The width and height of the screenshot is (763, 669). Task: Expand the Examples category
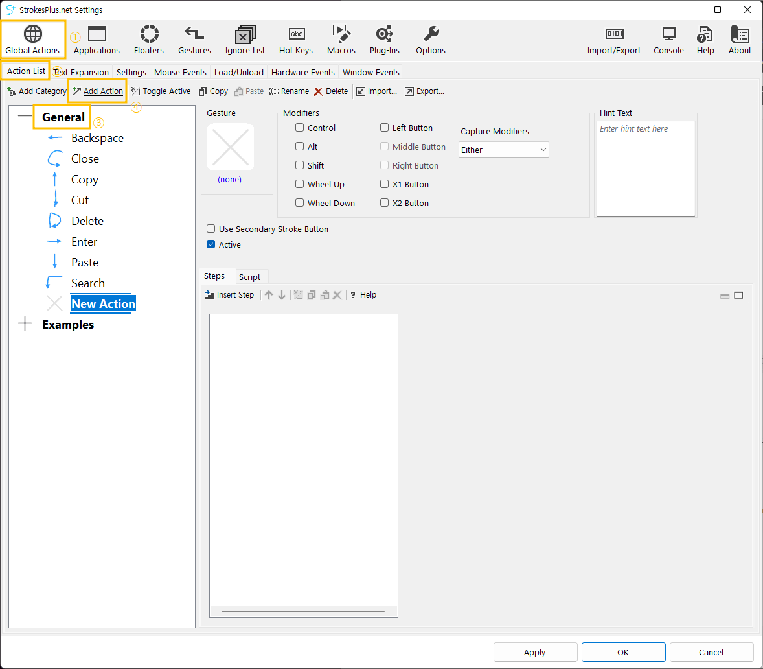click(x=25, y=323)
